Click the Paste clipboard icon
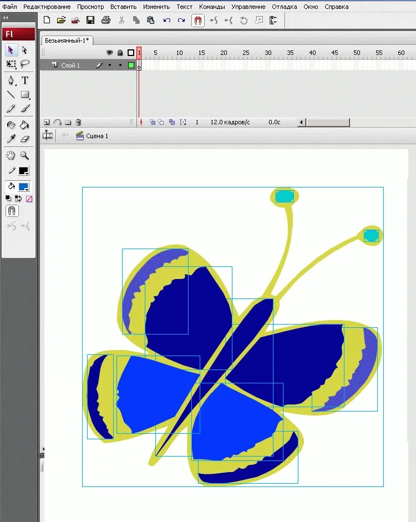The height and width of the screenshot is (522, 416). coord(150,21)
